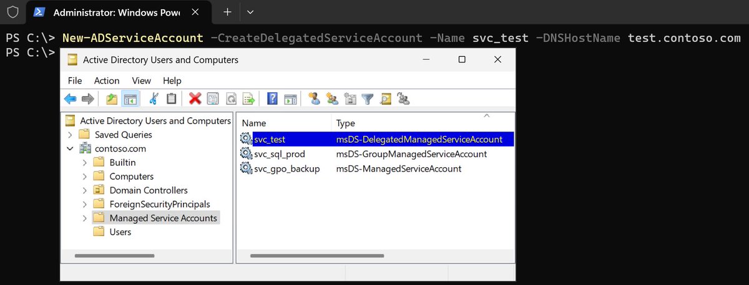Select the svc_gpo_backup account row
749x285 pixels.
(x=376, y=169)
